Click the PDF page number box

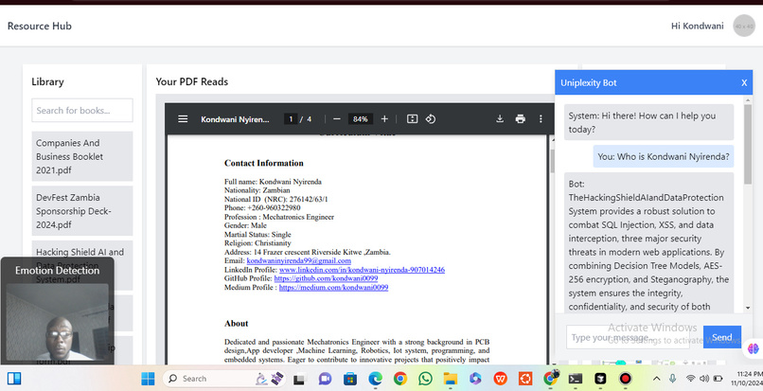click(x=291, y=118)
